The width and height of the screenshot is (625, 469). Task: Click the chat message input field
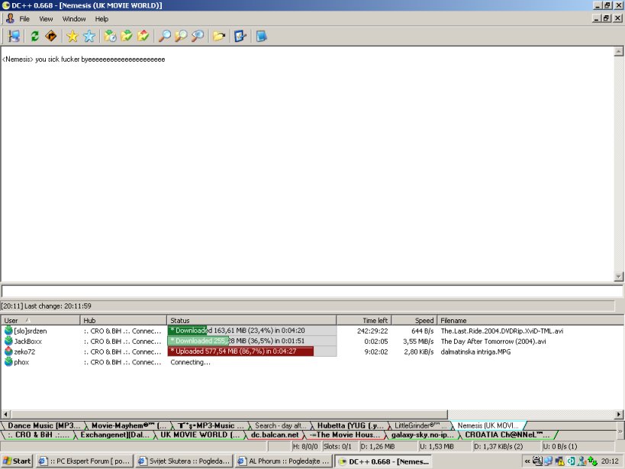click(311, 291)
